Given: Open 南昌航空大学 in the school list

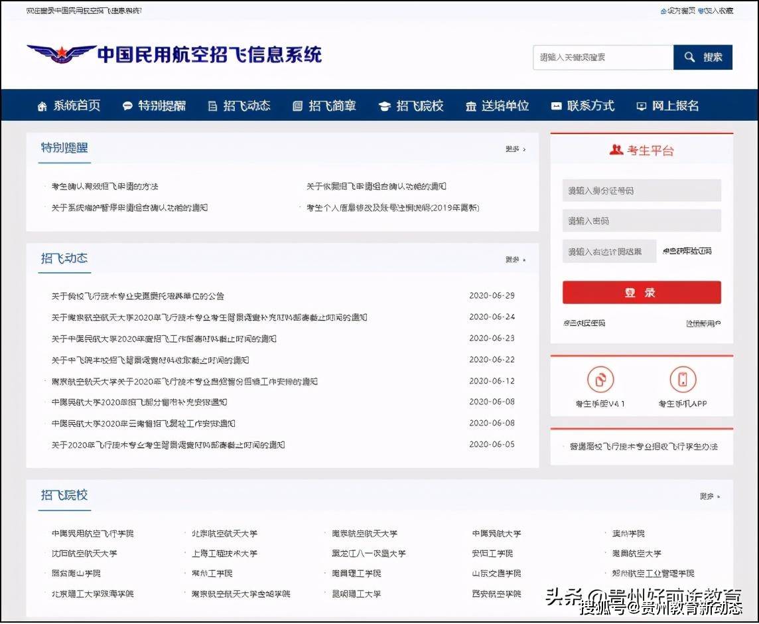Looking at the screenshot, I should [x=636, y=553].
